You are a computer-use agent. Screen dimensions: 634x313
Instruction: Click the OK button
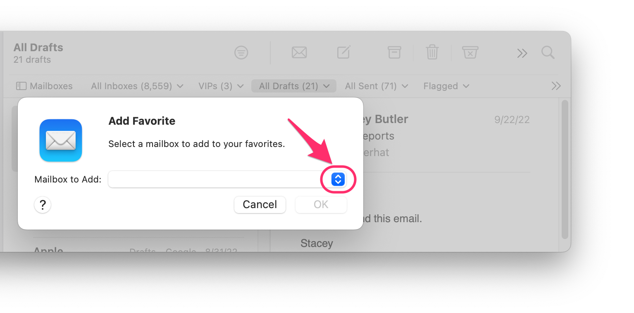321,204
